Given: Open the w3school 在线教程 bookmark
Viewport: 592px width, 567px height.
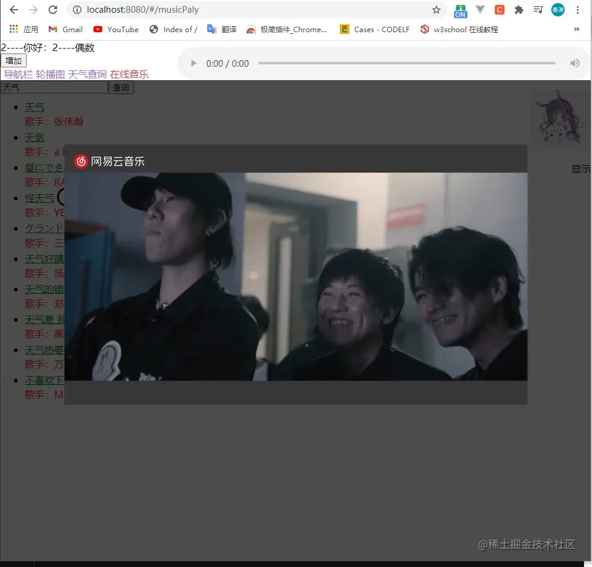Looking at the screenshot, I should pyautogui.click(x=459, y=29).
